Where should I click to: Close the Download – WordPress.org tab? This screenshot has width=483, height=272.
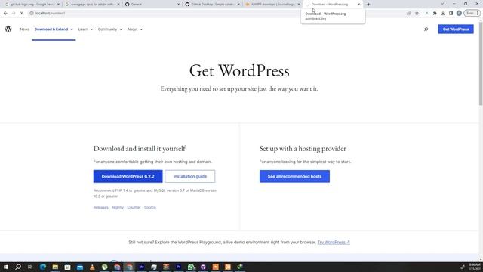point(359,5)
